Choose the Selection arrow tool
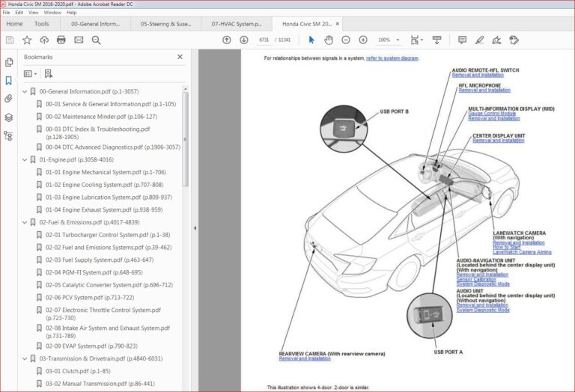This screenshot has width=575, height=392. pos(311,40)
